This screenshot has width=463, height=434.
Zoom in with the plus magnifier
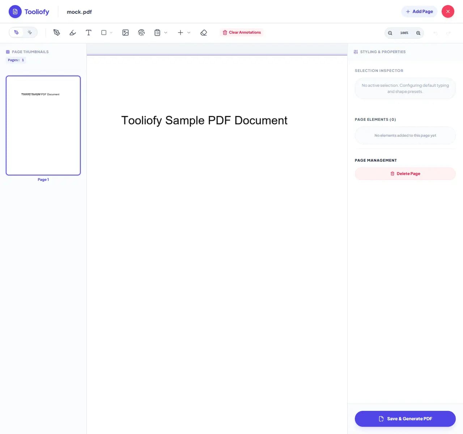click(x=418, y=33)
